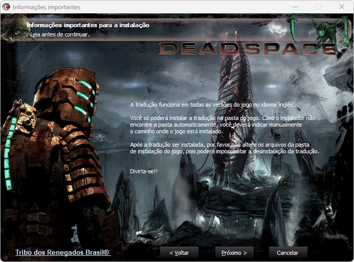Click the line starting 'A tradução funciona em todas'
Viewport: 354px width, 262px height.
pos(213,105)
